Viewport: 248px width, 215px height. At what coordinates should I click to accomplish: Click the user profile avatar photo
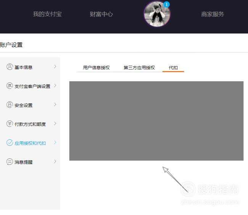tap(157, 14)
